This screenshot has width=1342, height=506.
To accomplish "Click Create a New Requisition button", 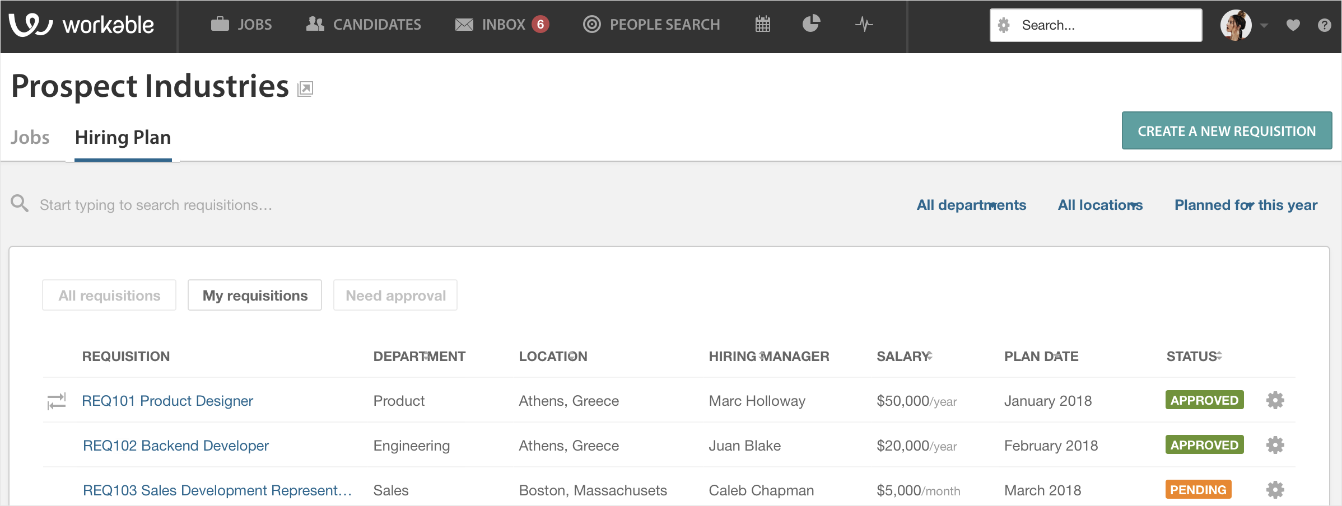I will (1227, 131).
